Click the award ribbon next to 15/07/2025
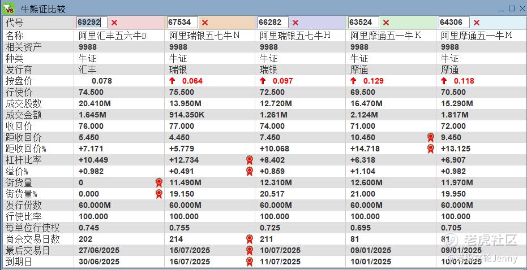This screenshot has height=270, width=527. [x=250, y=251]
